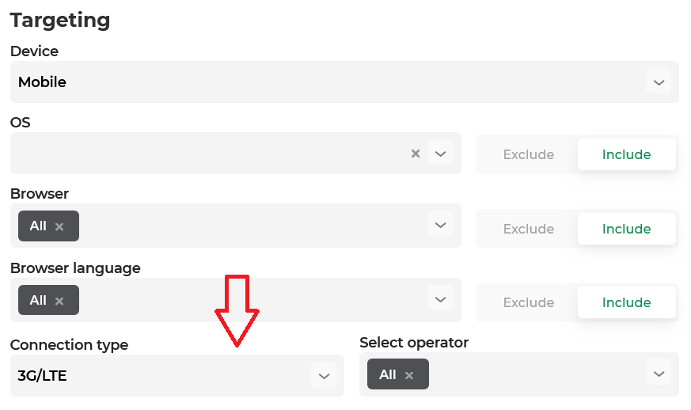Switch Browser language targeting to Exclude
The image size is (691, 410).
[x=529, y=302]
